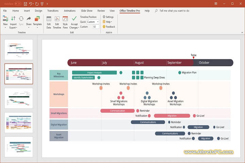Click the Share arrow icon

click(x=29, y=19)
